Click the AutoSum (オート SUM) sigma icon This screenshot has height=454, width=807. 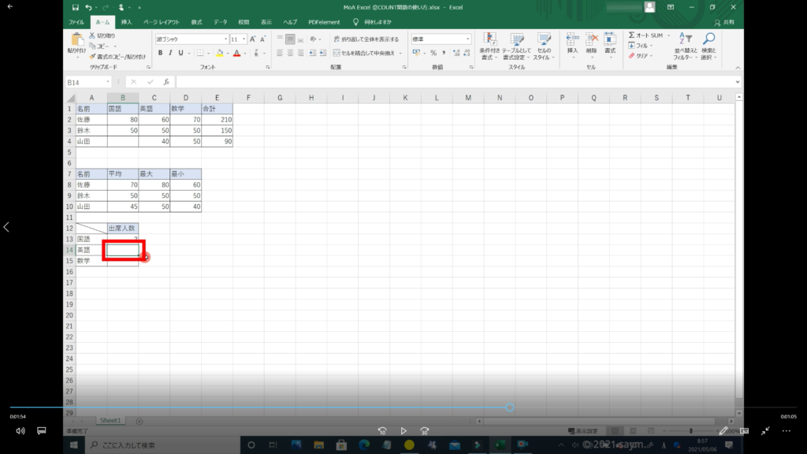point(632,35)
